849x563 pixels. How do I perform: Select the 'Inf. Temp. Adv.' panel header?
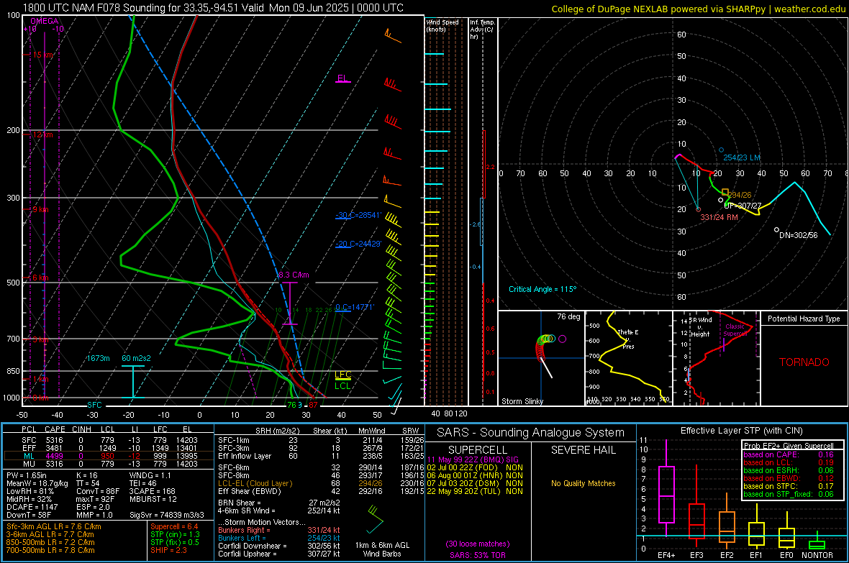[x=482, y=29]
